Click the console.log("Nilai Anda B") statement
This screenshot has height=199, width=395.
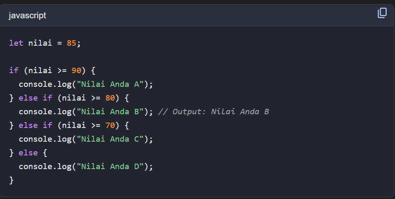(x=86, y=112)
